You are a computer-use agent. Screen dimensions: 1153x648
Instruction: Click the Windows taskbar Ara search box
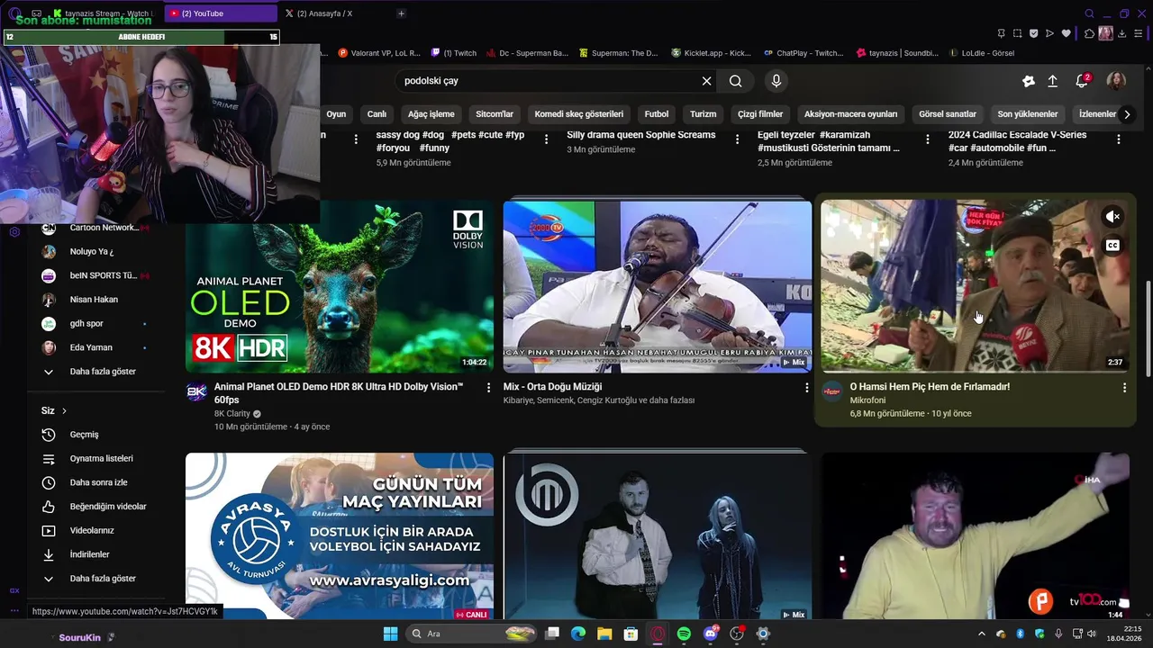471,634
